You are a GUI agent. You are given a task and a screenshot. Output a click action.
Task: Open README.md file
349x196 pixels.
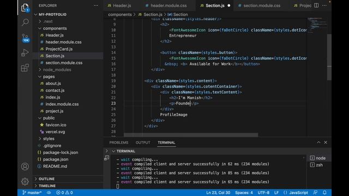coord(55,166)
